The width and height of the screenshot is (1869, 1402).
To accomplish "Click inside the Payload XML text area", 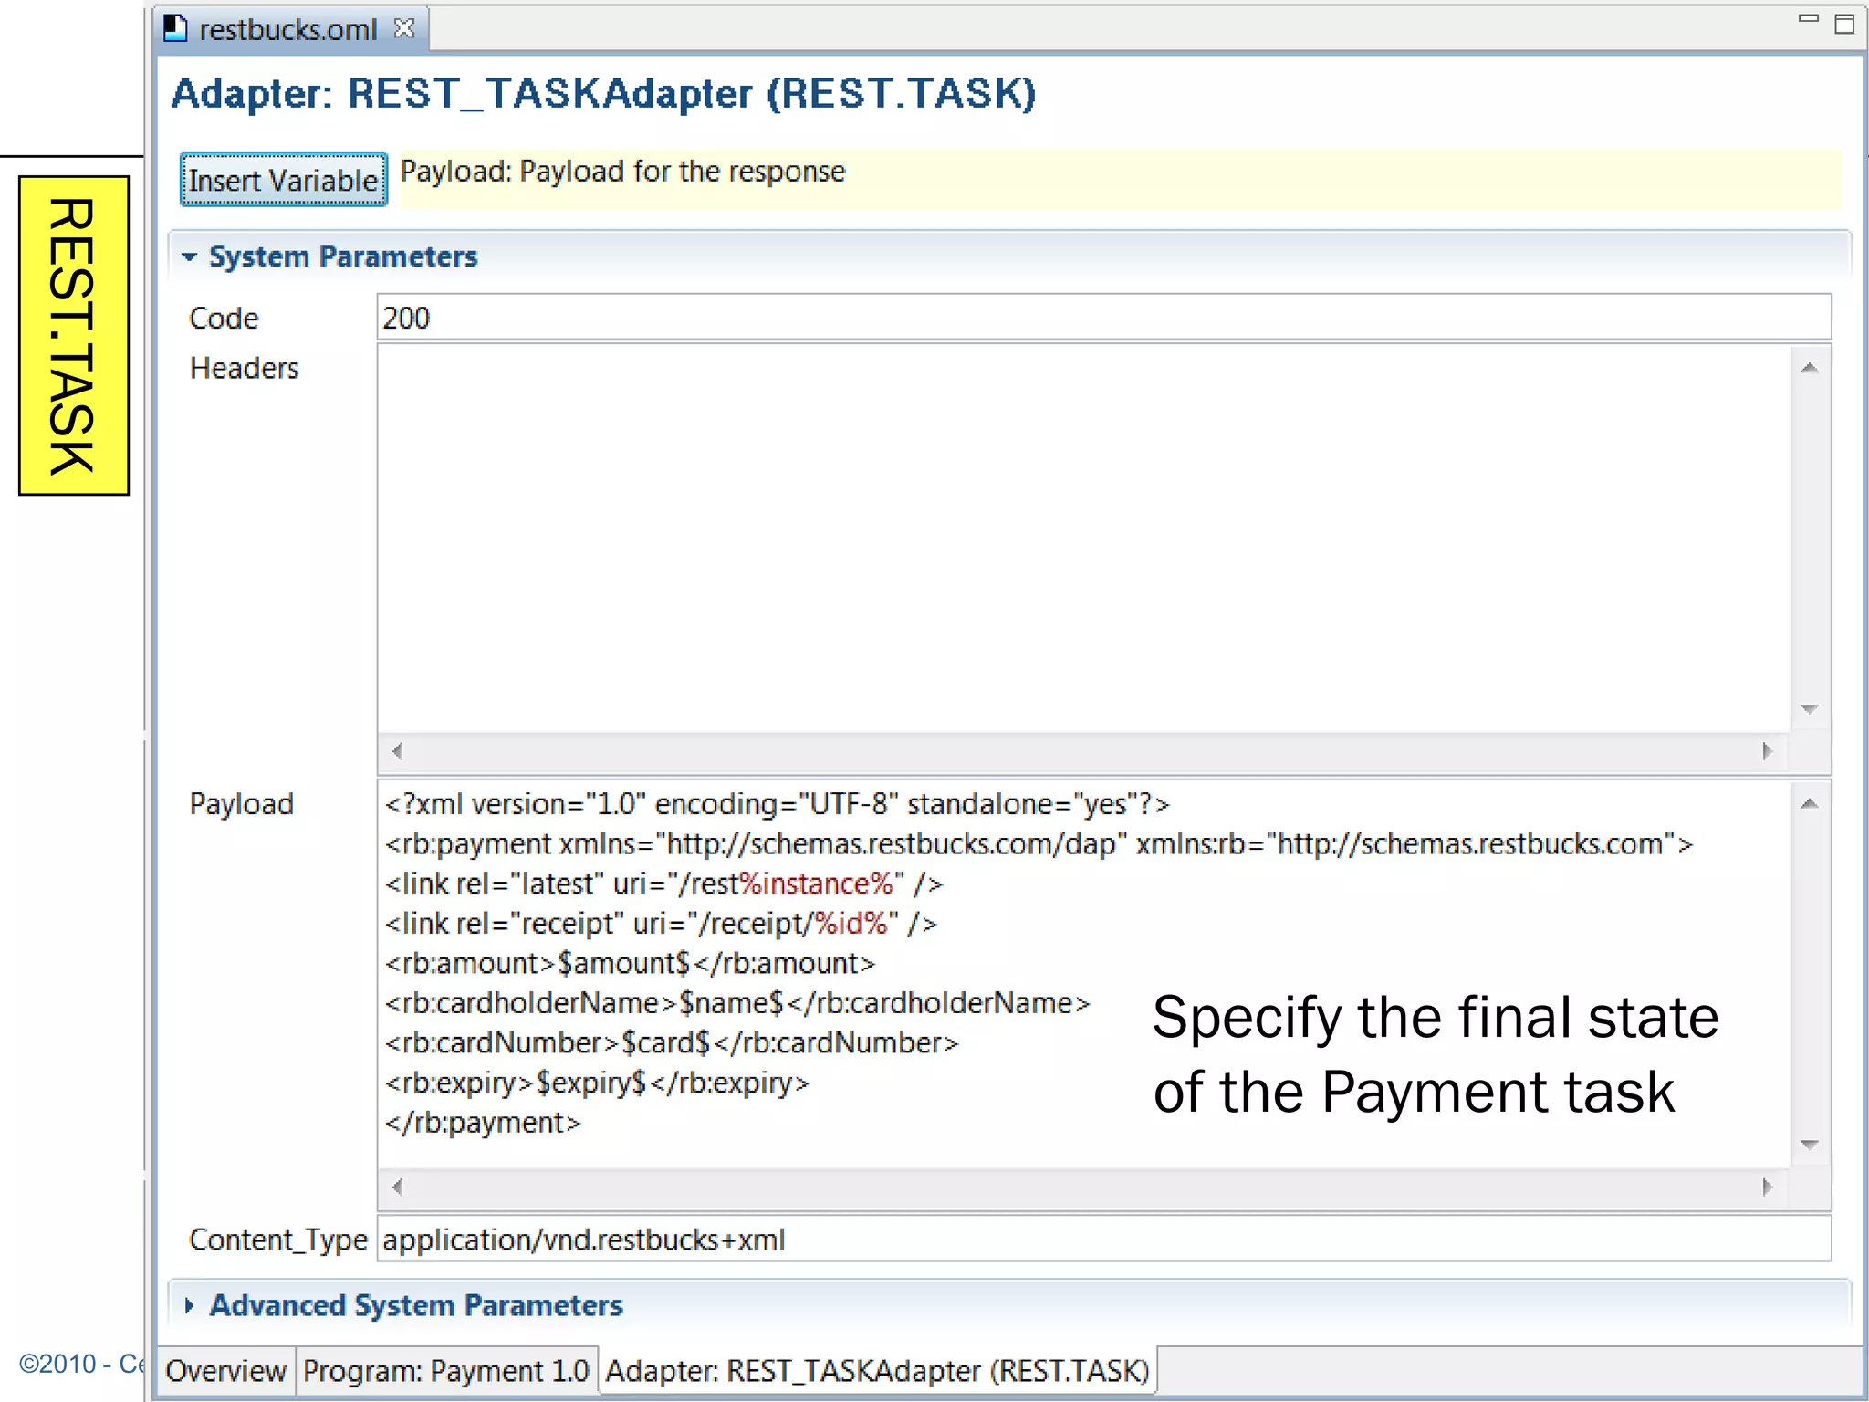I will (x=1084, y=974).
